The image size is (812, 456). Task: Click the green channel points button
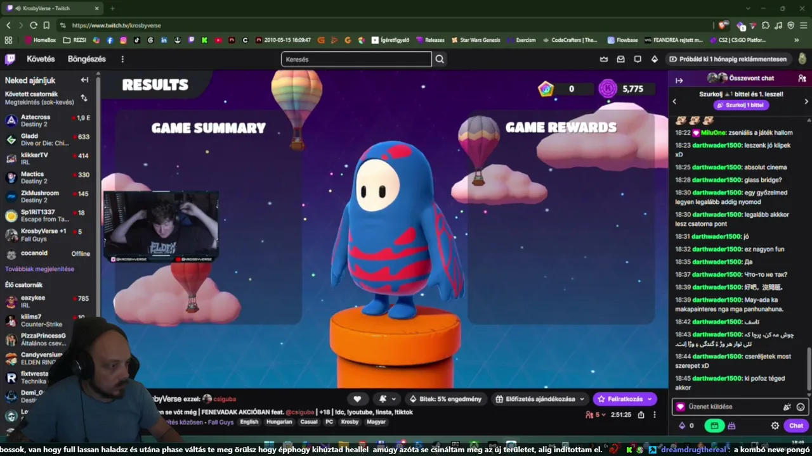(x=714, y=426)
